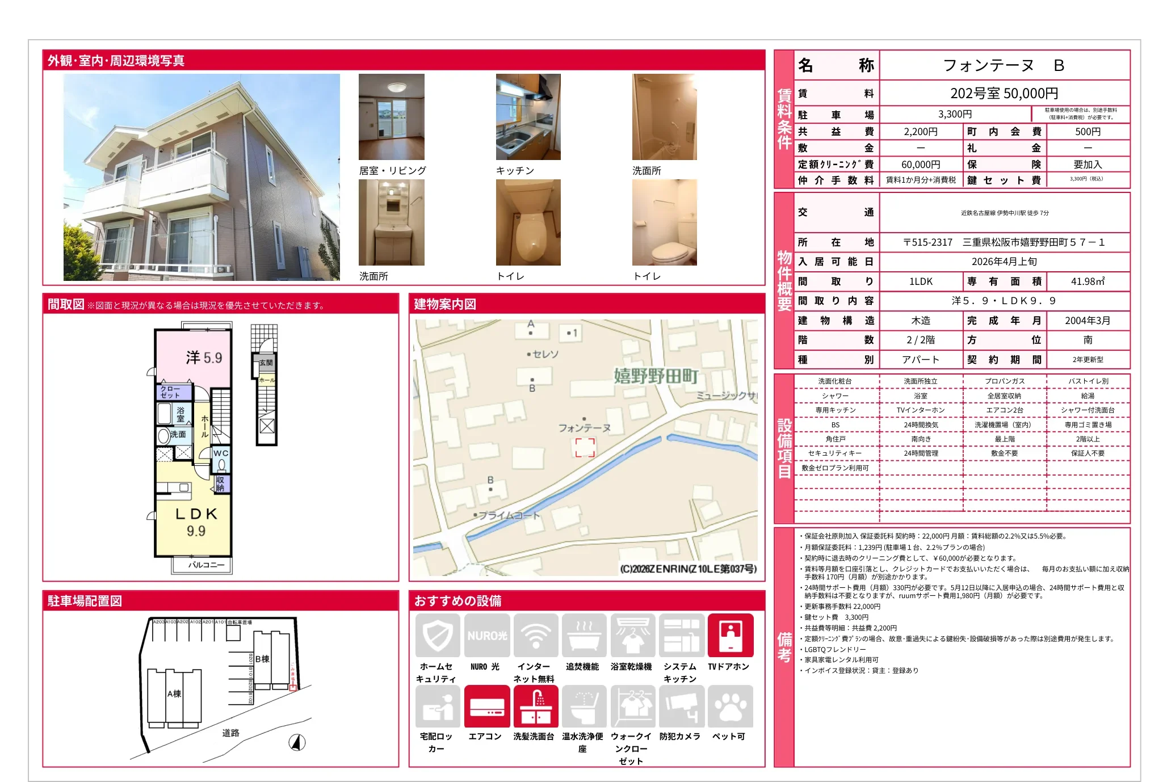Screen dimensions: 1167x782
Task: Click the ペット可 paw print icon
Action: [731, 707]
